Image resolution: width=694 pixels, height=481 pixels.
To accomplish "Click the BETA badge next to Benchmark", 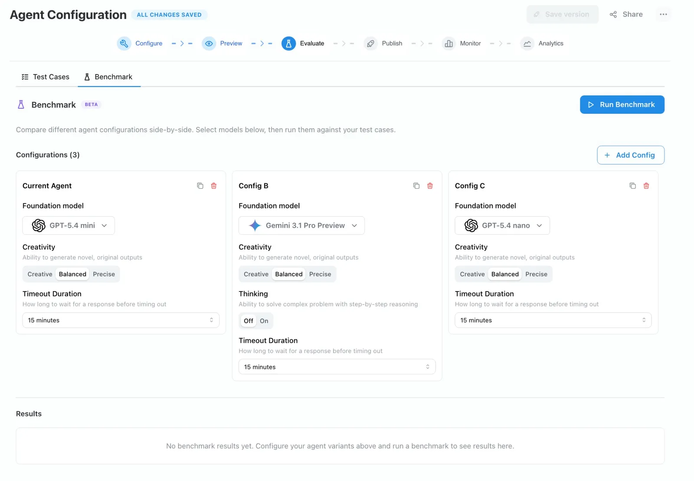I will (91, 104).
